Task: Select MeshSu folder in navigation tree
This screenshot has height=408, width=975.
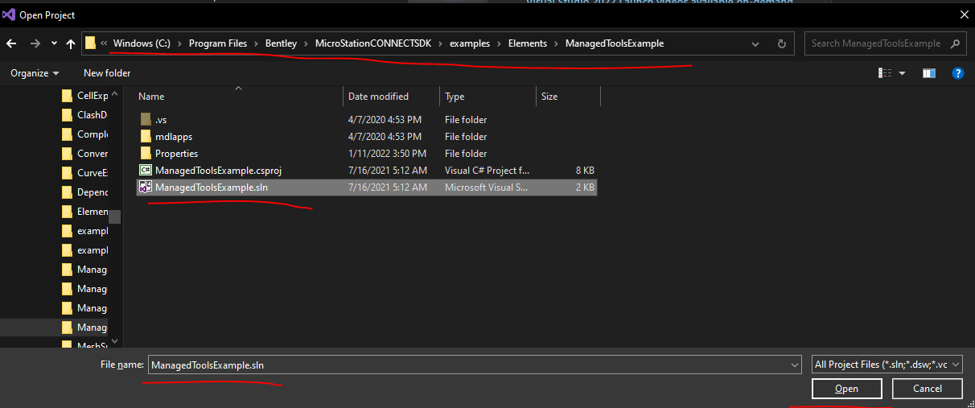Action: point(84,345)
